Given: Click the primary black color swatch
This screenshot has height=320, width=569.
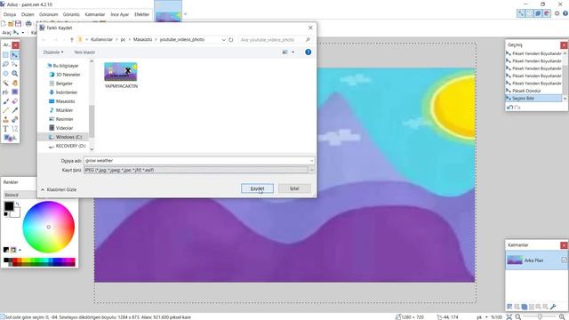Looking at the screenshot, I should point(9,206).
